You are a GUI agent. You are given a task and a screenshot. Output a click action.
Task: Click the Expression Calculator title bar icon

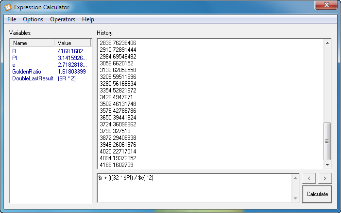coord(8,7)
